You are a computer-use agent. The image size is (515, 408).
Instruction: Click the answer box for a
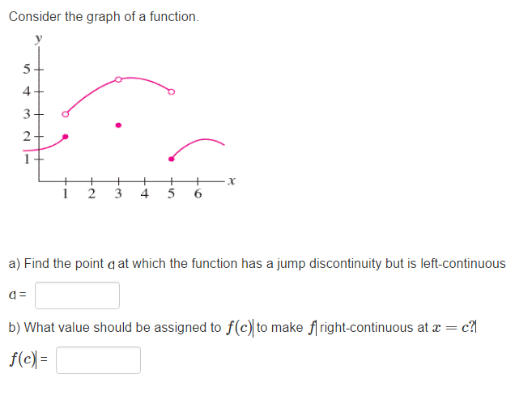pyautogui.click(x=77, y=295)
